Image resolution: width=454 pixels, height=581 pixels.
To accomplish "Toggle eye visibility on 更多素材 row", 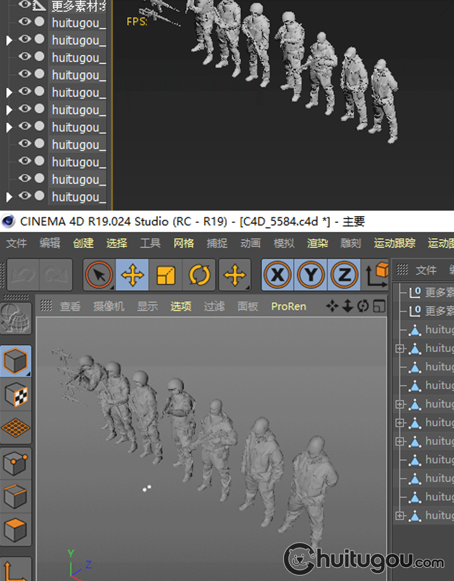I will click(25, 5).
